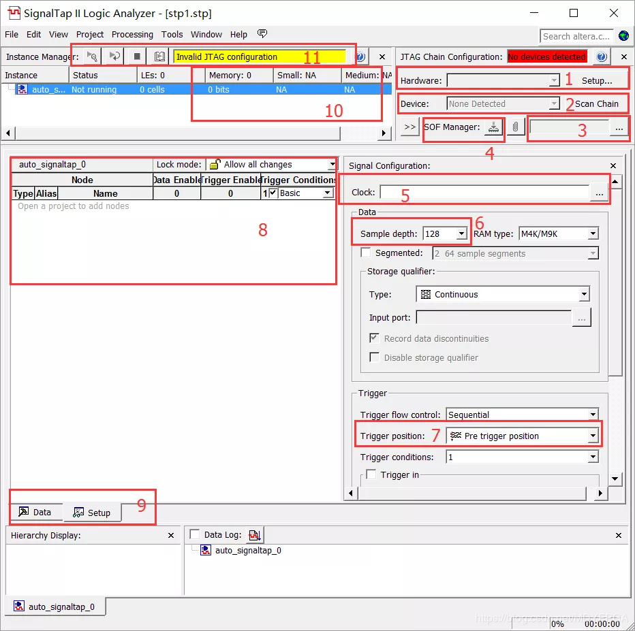635x631 pixels.
Task: Click the attach SOF file paperclip icon
Action: [x=515, y=127]
